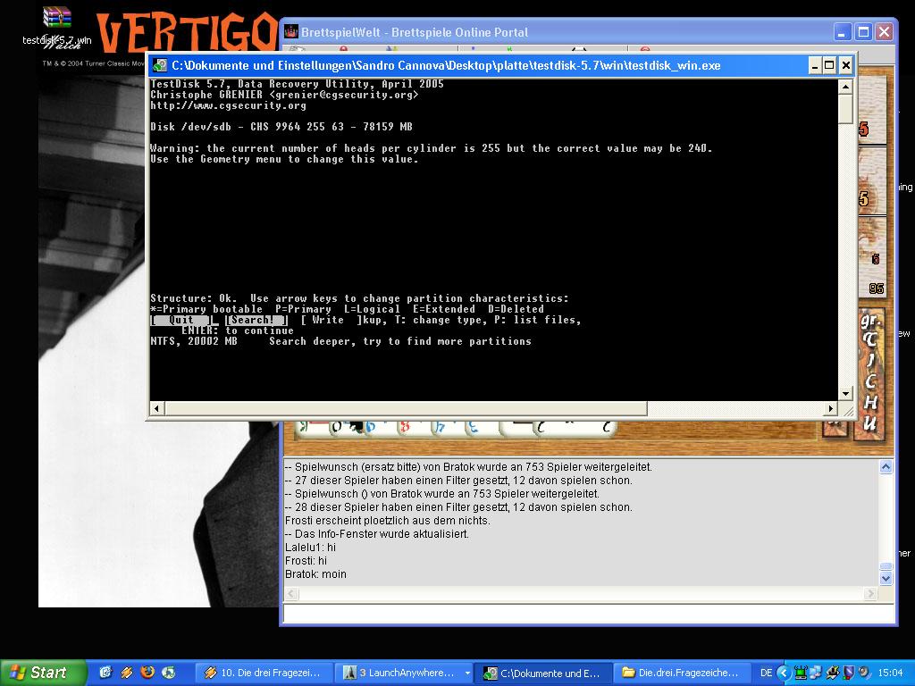Select the Quit option in TestDisk
Screen dimensions: 915x686
pos(180,320)
